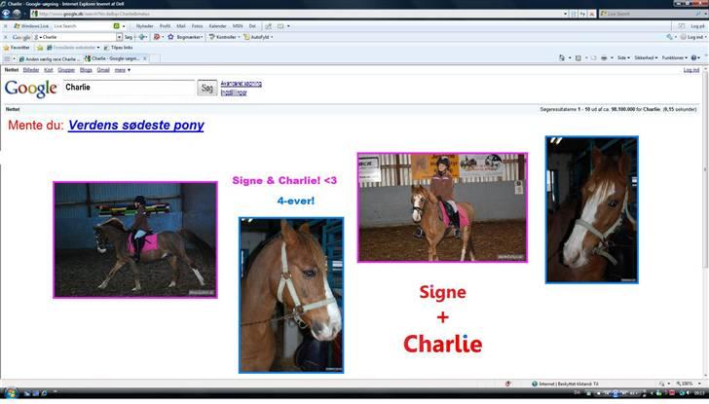Click the Print icon in the command bar
The height and width of the screenshot is (404, 709).
click(x=604, y=57)
